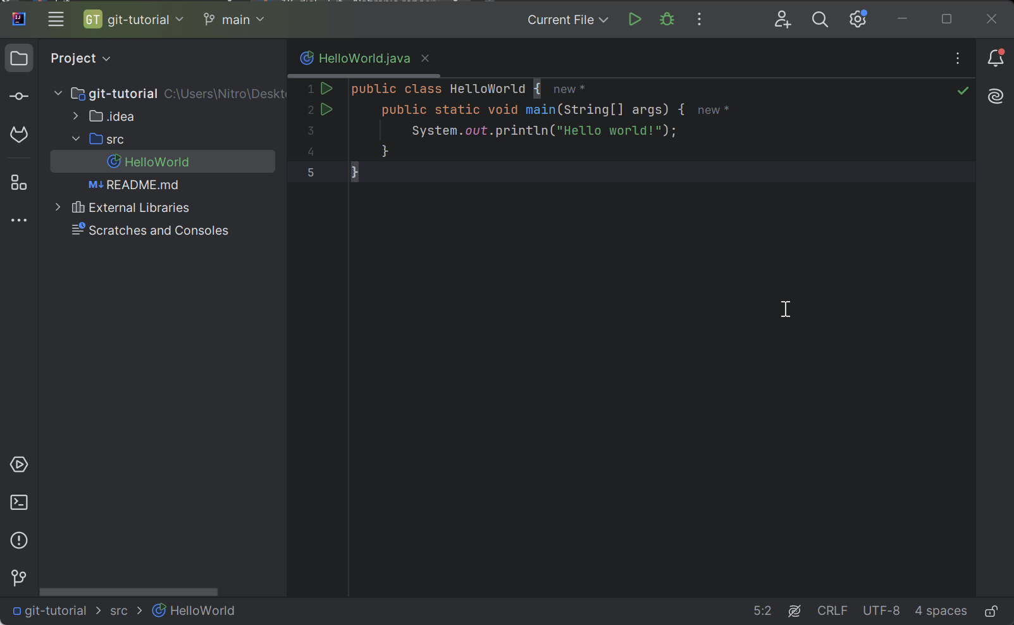
Task: Open the Problems tool window
Action: 19,540
